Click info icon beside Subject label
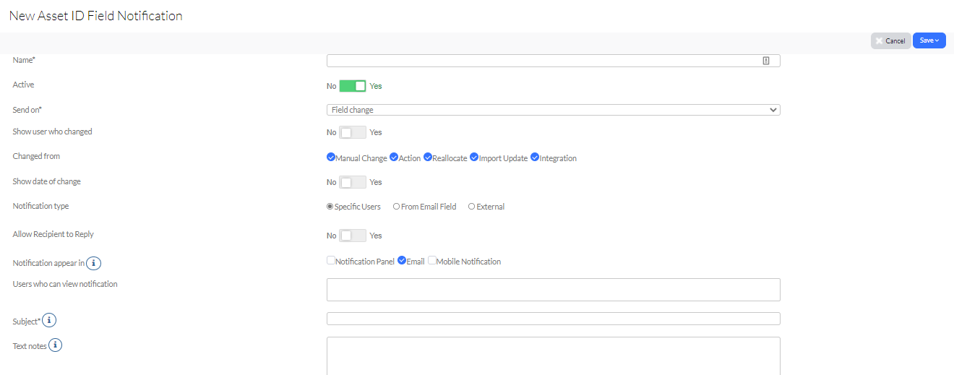Viewport: 954px width, 375px height. tap(49, 320)
